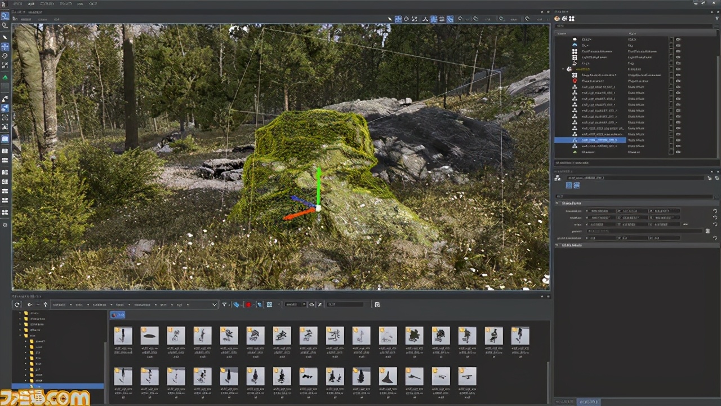This screenshot has height=406, width=721.
Task: Click the blue tag icon in asset browser toolbar
Action: 236,304
